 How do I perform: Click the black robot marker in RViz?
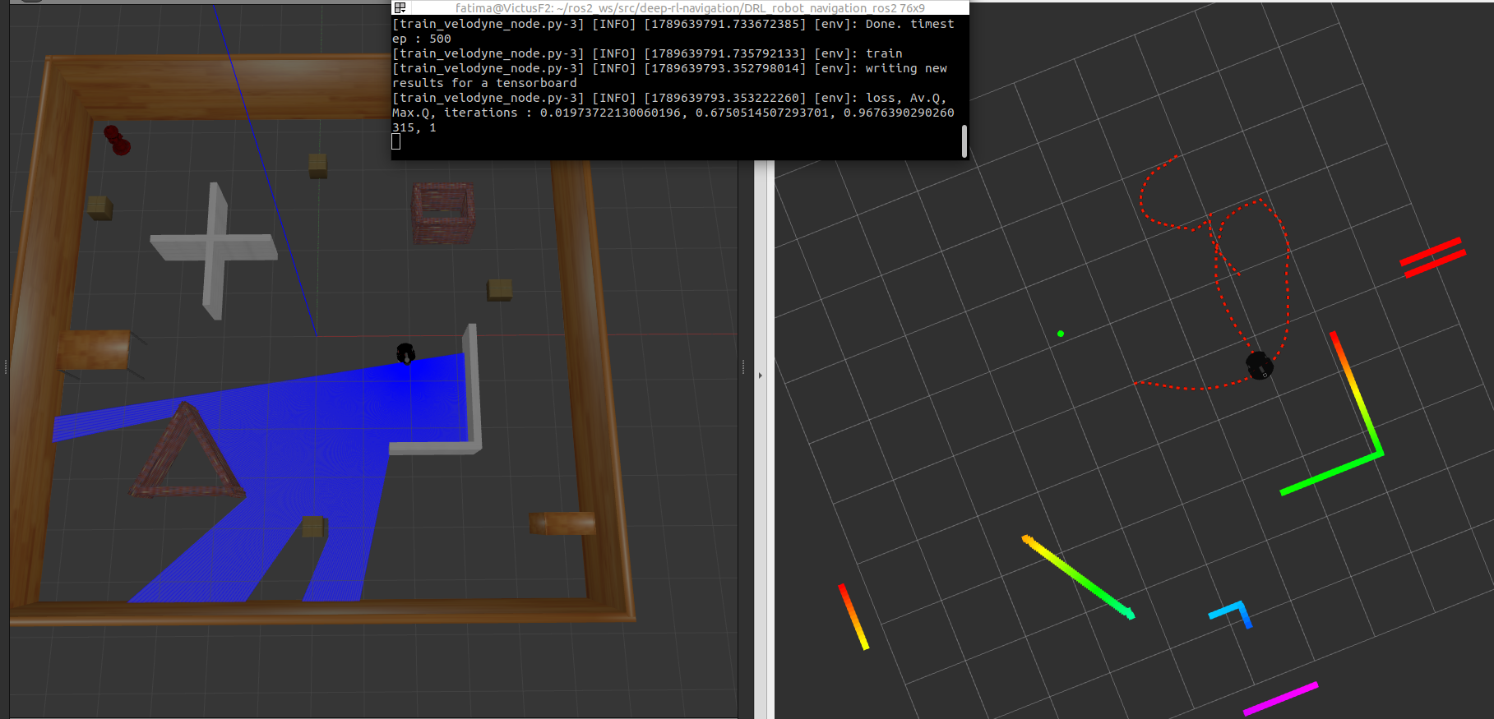[x=1259, y=365]
